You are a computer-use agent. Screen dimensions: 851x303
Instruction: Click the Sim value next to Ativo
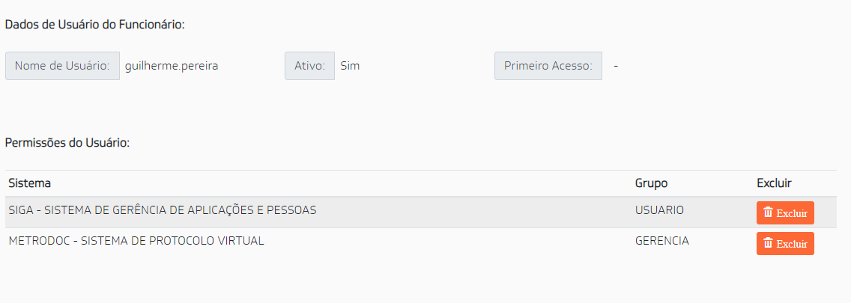coord(350,66)
